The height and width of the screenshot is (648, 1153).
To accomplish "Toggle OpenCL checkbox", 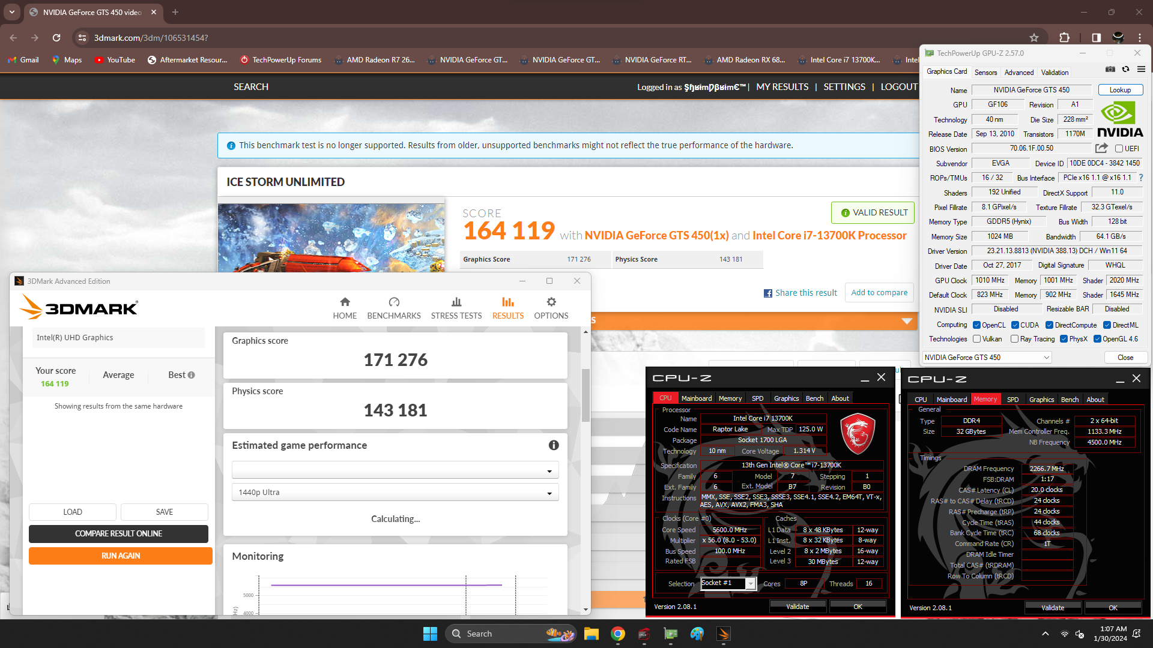I will pyautogui.click(x=977, y=325).
